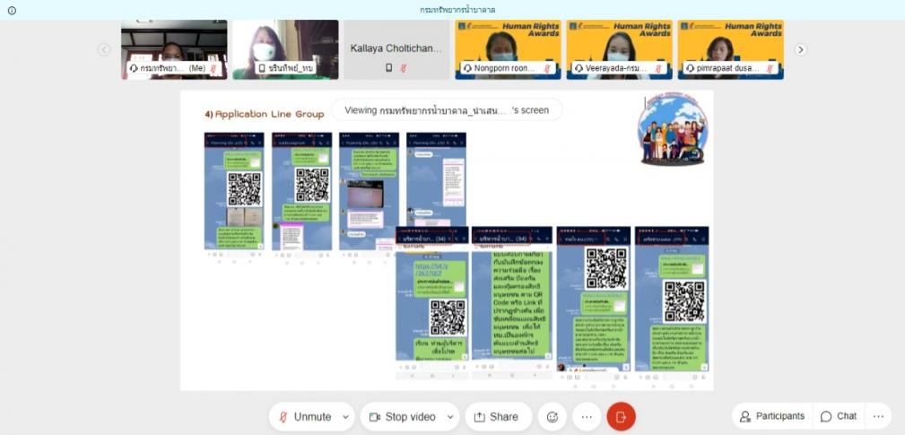Click phone device icon on Kallaya tile
The width and height of the screenshot is (905, 435).
tap(389, 68)
